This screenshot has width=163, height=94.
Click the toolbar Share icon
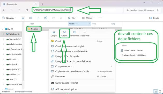53,18
